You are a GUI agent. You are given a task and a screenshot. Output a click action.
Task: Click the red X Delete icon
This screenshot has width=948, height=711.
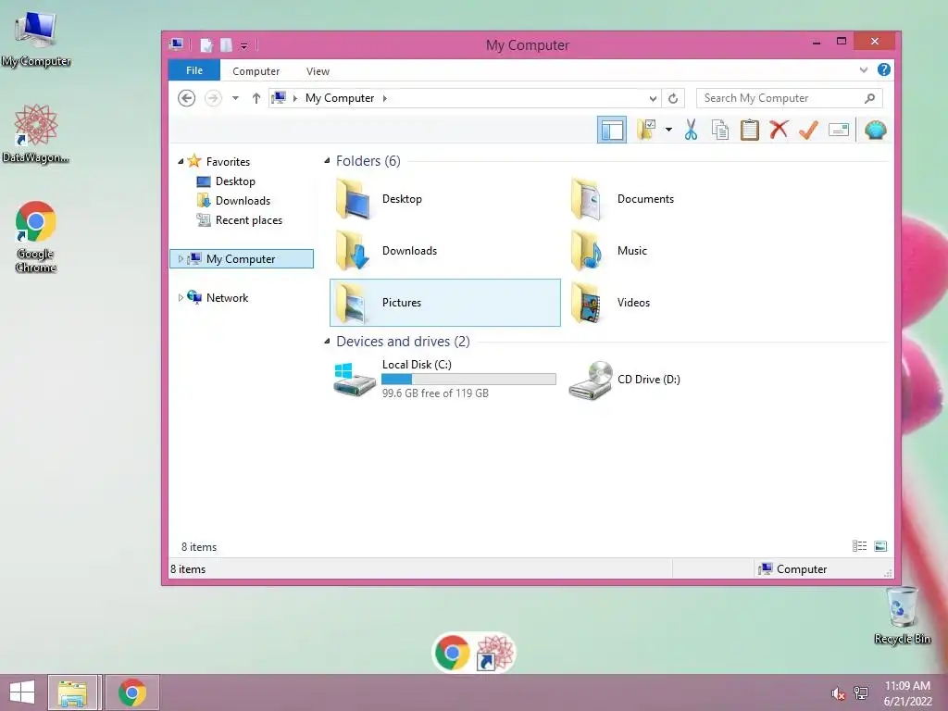[779, 130]
